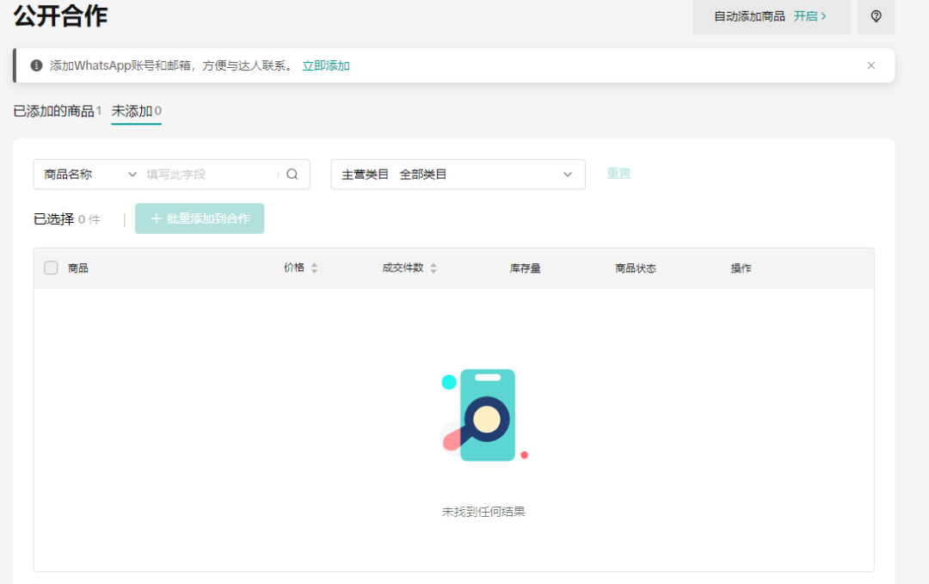Click the 立即添加 link in the banner
The height and width of the screenshot is (584, 929).
tap(325, 65)
